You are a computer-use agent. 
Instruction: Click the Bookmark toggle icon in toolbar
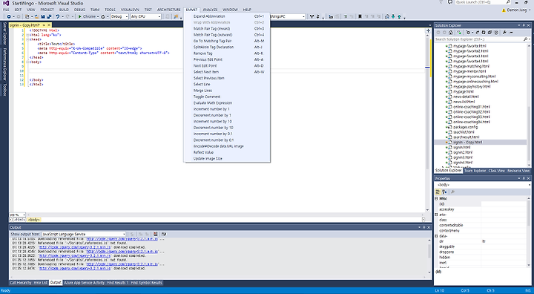tap(360, 16)
